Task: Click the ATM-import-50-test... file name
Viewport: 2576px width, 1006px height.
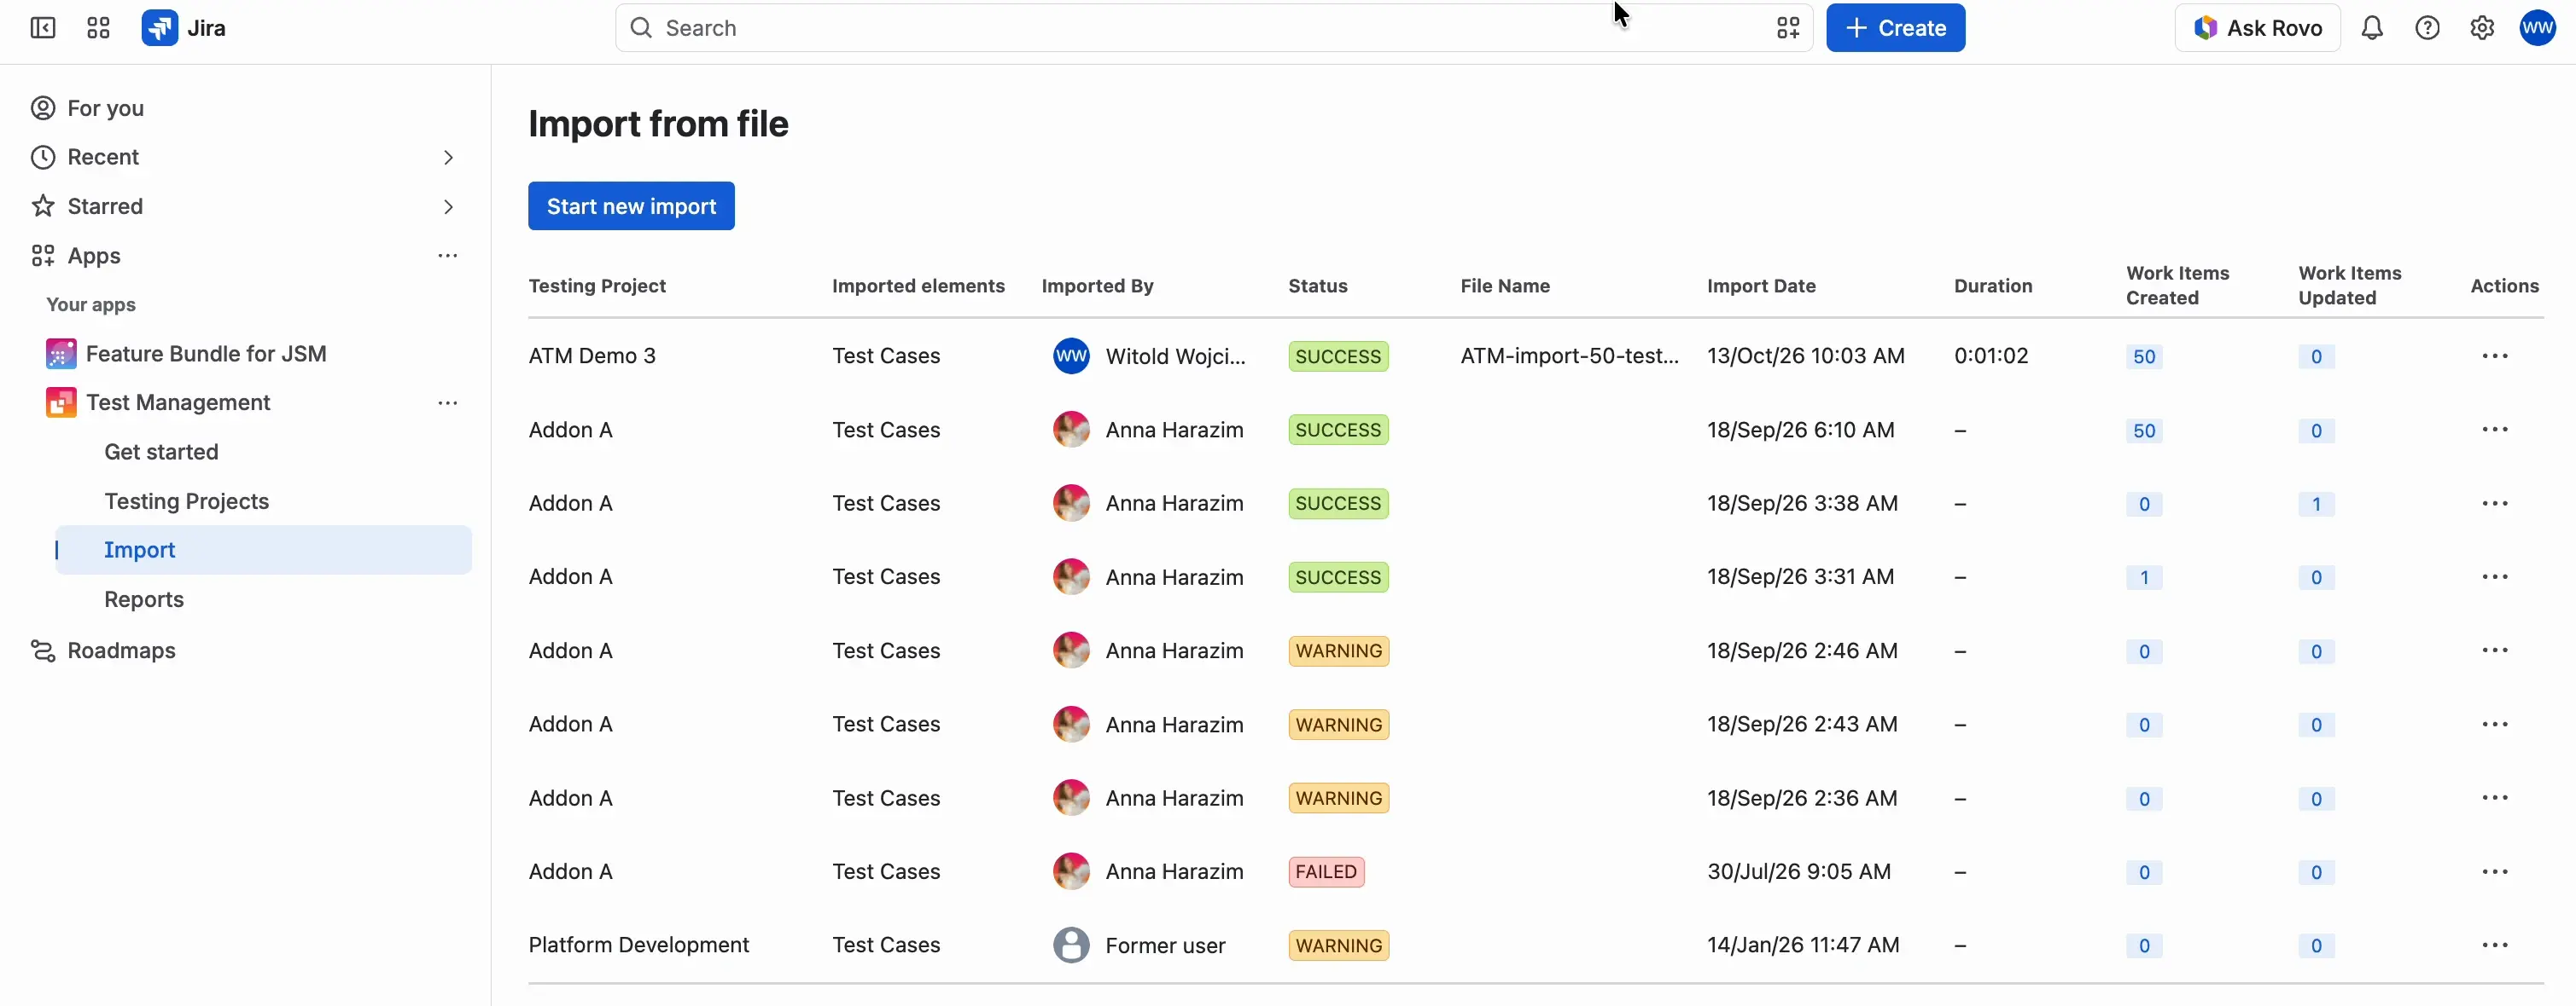Action: [x=1569, y=356]
